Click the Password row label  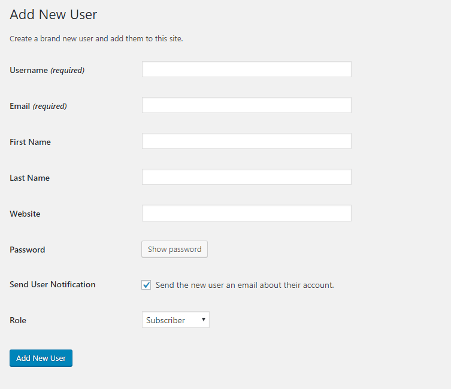pyautogui.click(x=27, y=250)
